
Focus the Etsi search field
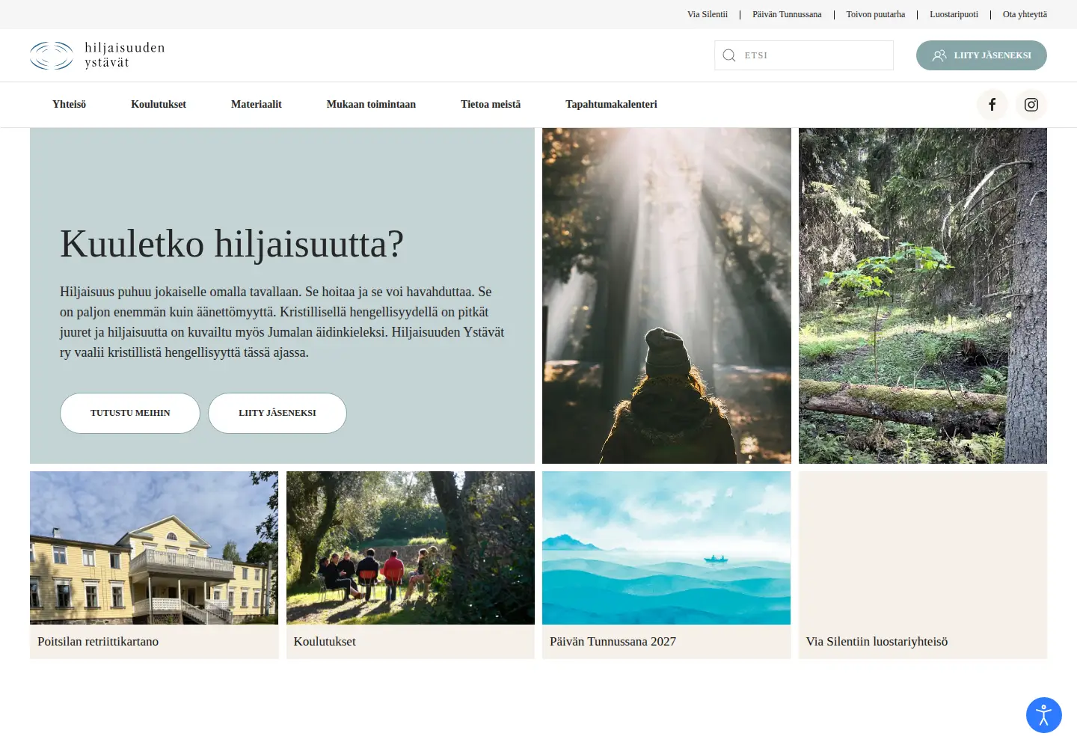coord(804,55)
